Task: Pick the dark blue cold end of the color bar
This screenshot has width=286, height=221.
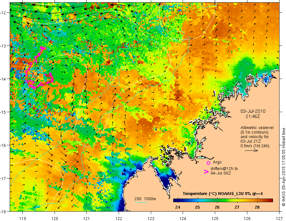Action: pos(175,201)
